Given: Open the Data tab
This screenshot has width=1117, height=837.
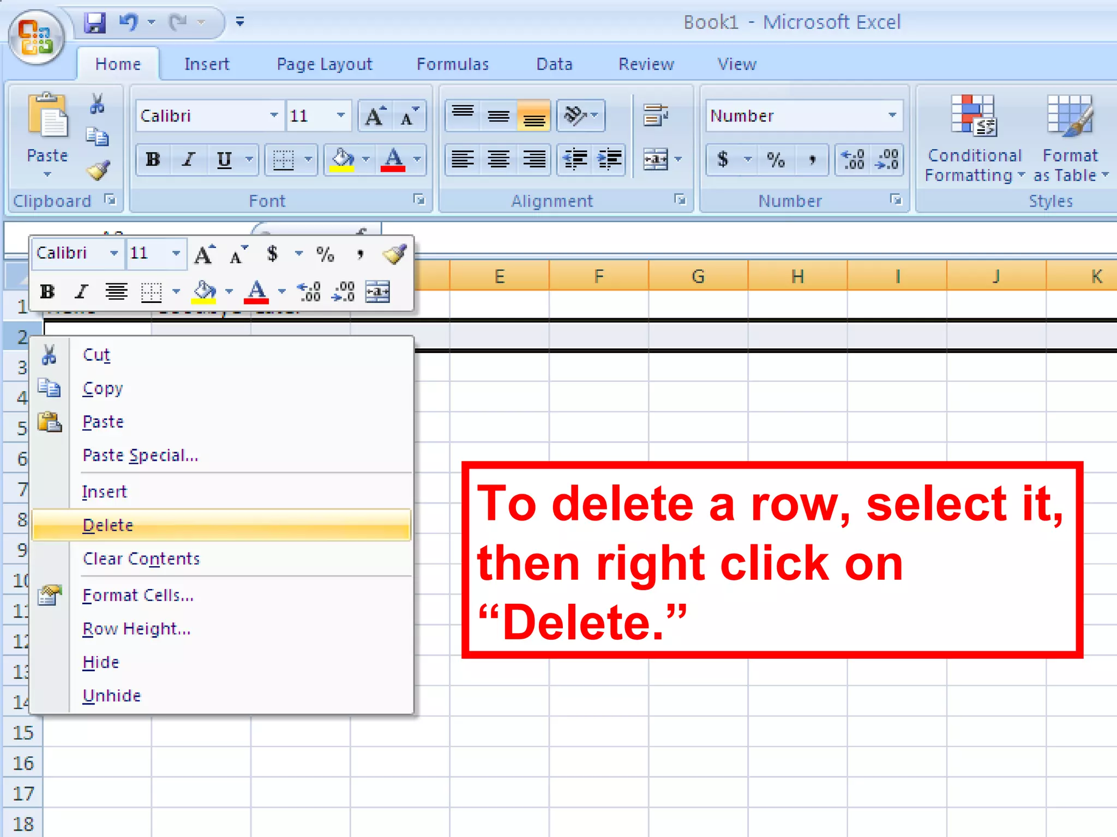Looking at the screenshot, I should click(554, 64).
